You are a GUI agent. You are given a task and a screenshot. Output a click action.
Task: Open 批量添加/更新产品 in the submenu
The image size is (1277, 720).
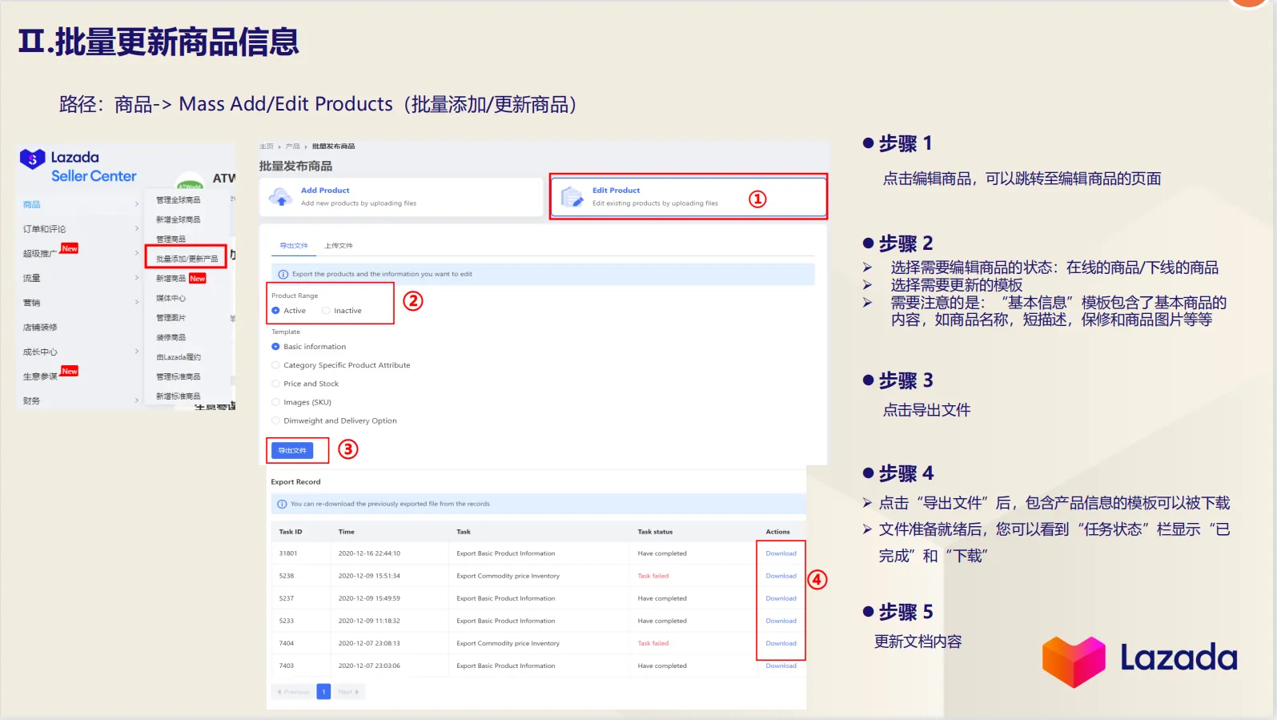[187, 259]
